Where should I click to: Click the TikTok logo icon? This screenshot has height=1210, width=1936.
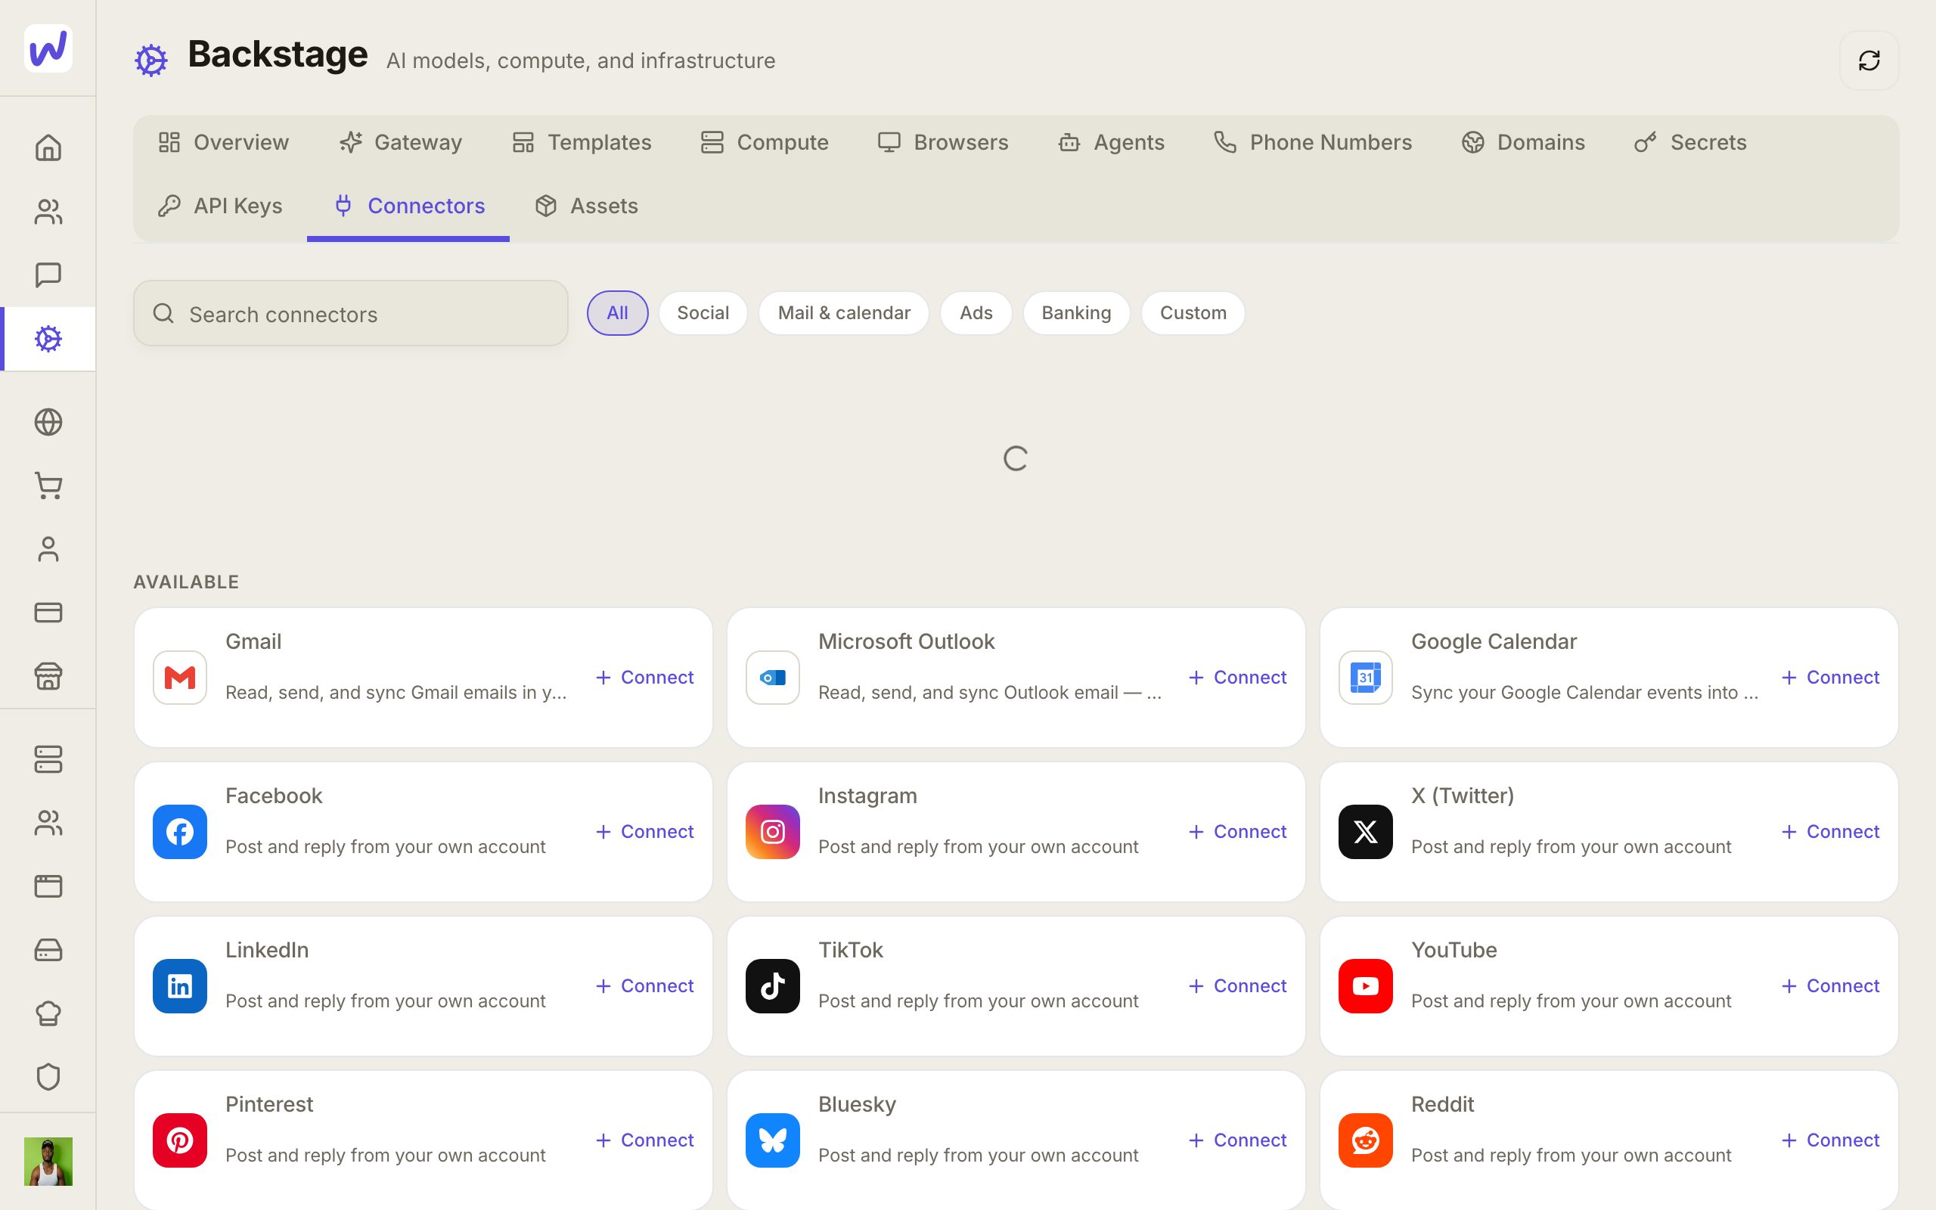click(x=773, y=986)
